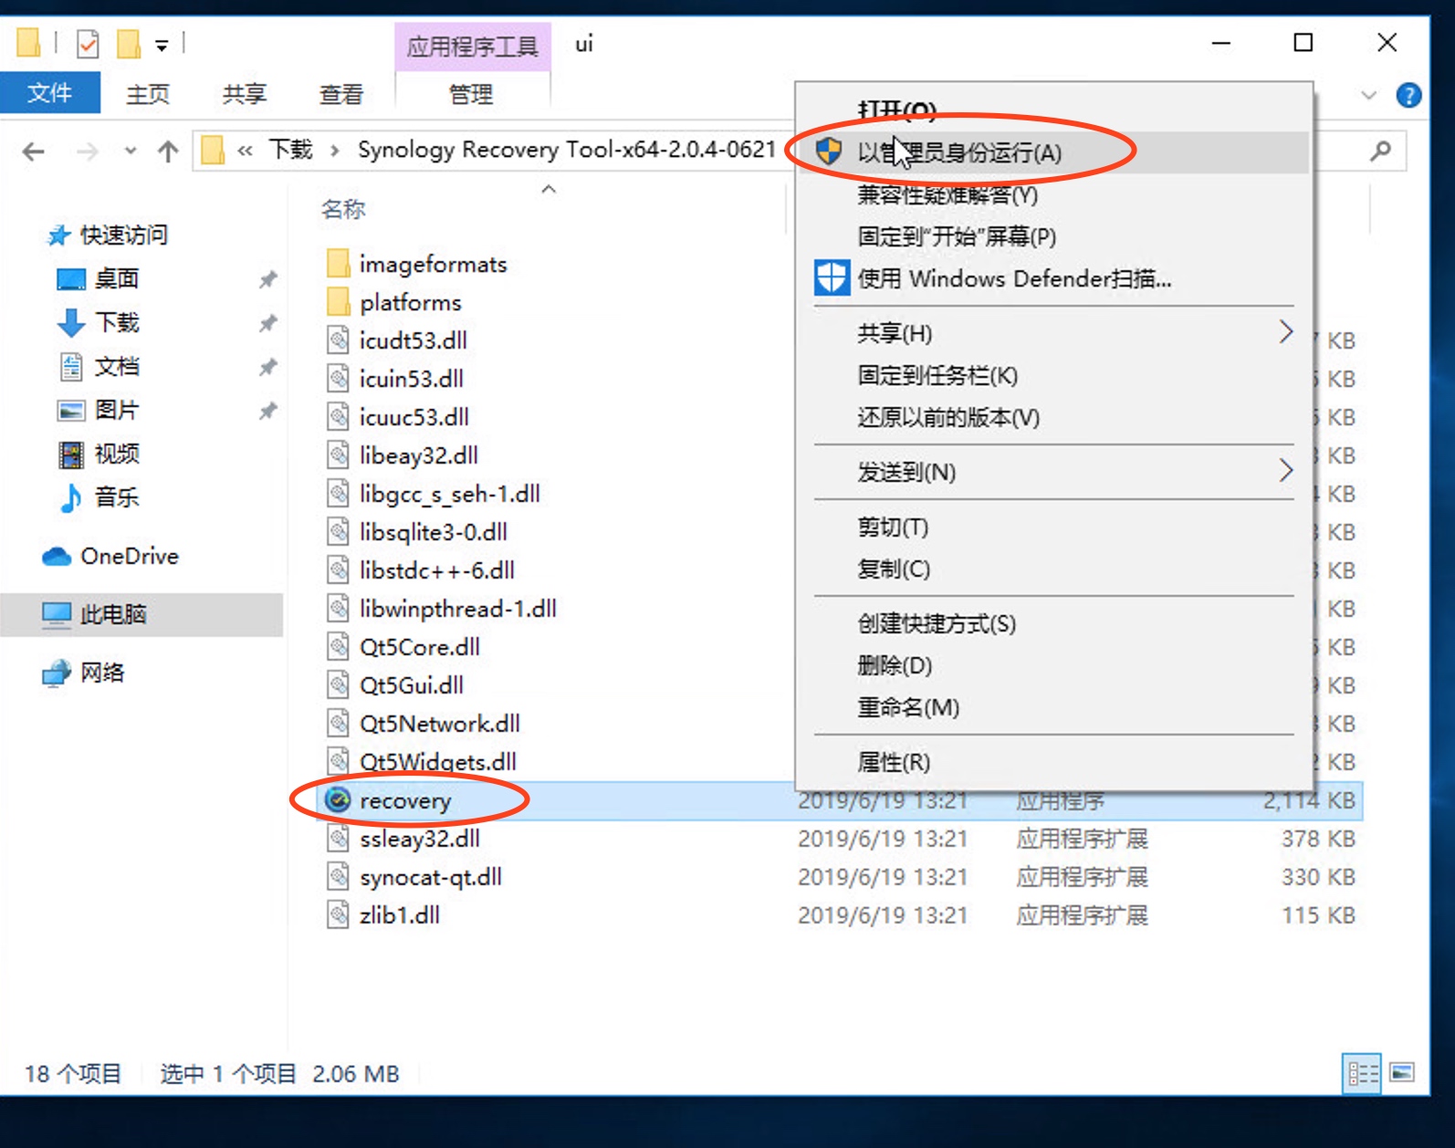This screenshot has width=1455, height=1148.
Task: Go forward with the forward arrow
Action: [x=88, y=151]
